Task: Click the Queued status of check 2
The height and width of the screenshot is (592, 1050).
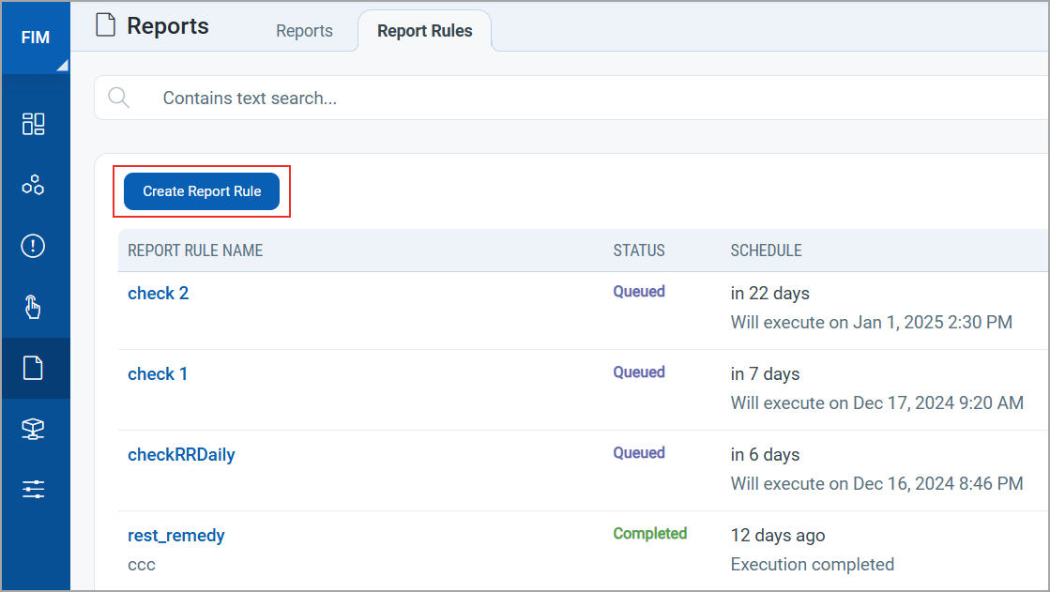Action: pos(639,292)
